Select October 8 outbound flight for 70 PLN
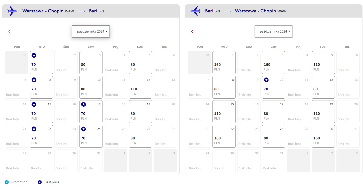Screen dimensions: 363x189 point(41,87)
